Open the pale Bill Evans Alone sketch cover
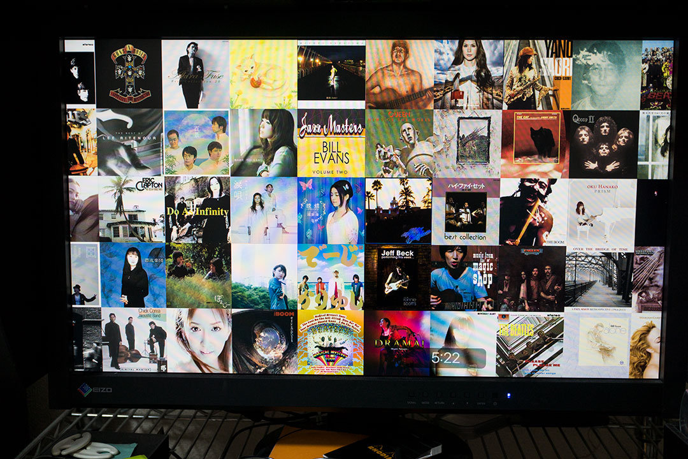Screen dimensions: 688x459 [x=596, y=346]
